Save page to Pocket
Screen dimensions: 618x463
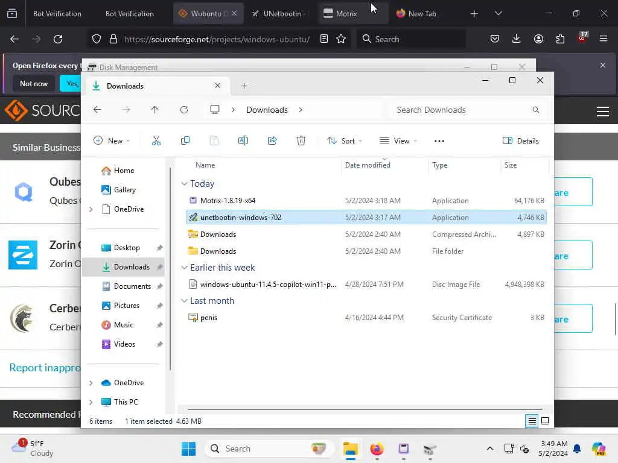click(495, 39)
